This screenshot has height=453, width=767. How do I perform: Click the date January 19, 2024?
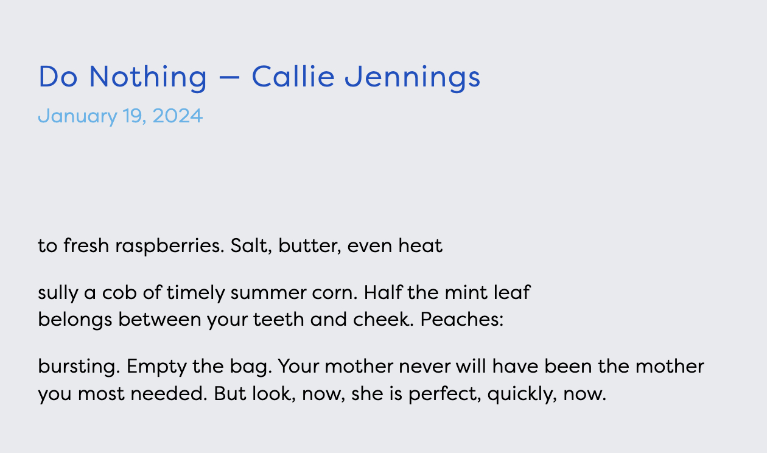120,116
